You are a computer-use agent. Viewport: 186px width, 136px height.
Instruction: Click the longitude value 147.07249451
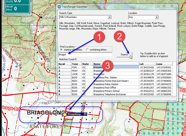(x=164, y=67)
